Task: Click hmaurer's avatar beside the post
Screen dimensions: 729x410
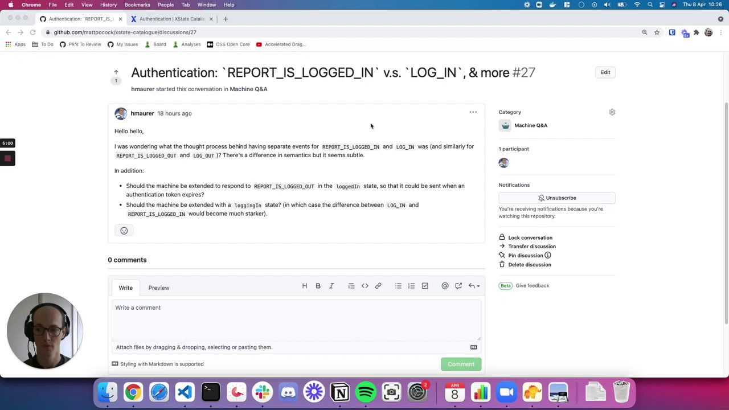Action: click(x=120, y=113)
